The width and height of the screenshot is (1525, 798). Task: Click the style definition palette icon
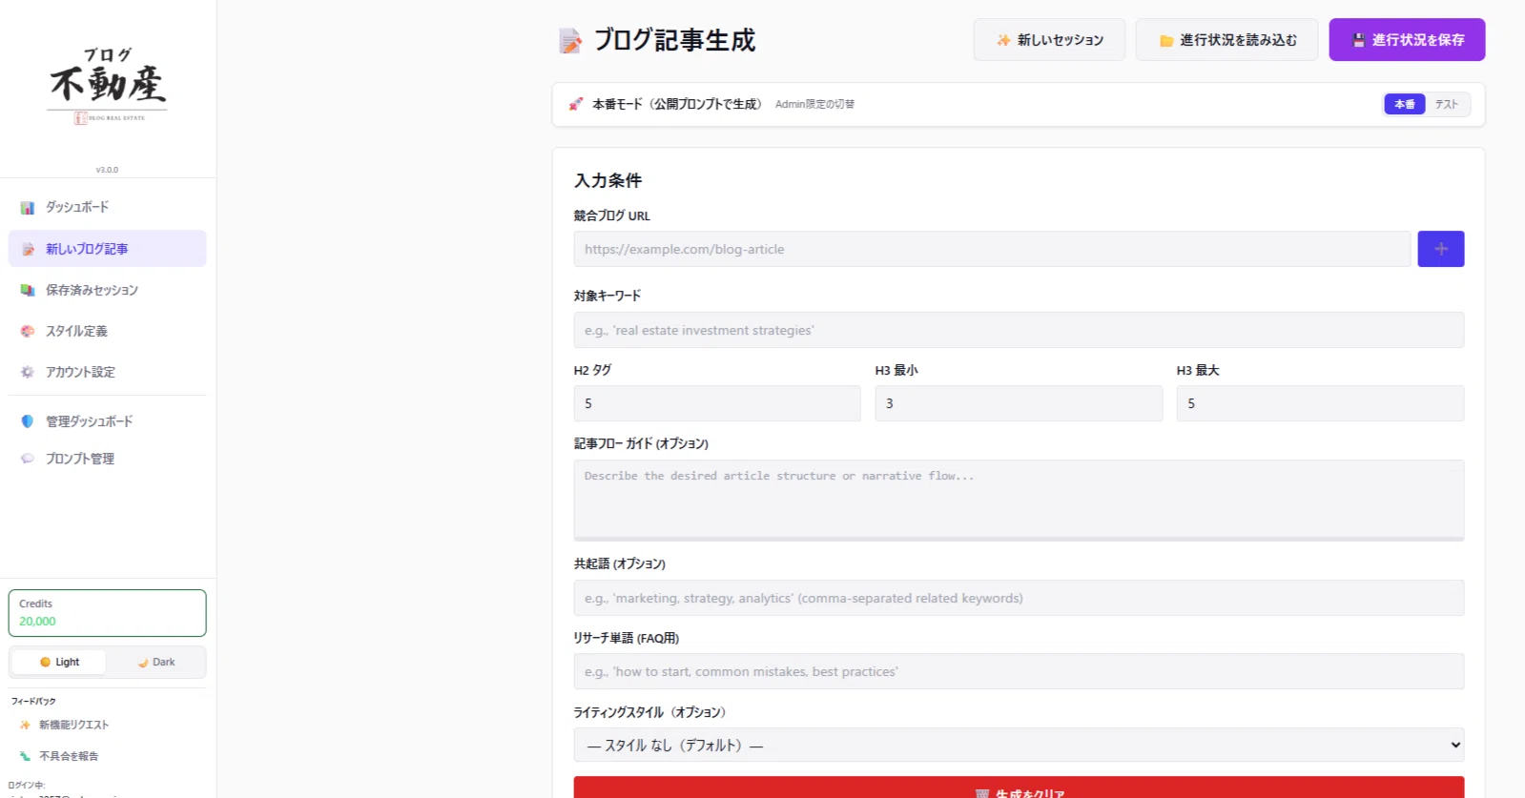(28, 331)
